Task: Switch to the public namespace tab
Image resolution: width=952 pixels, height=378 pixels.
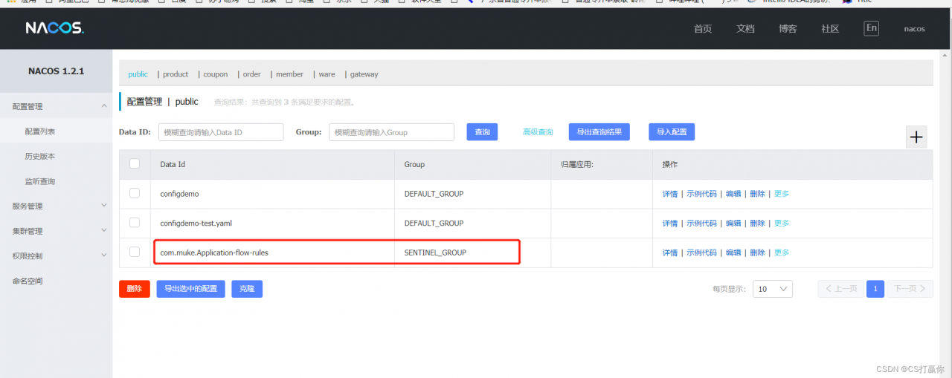Action: (x=138, y=74)
